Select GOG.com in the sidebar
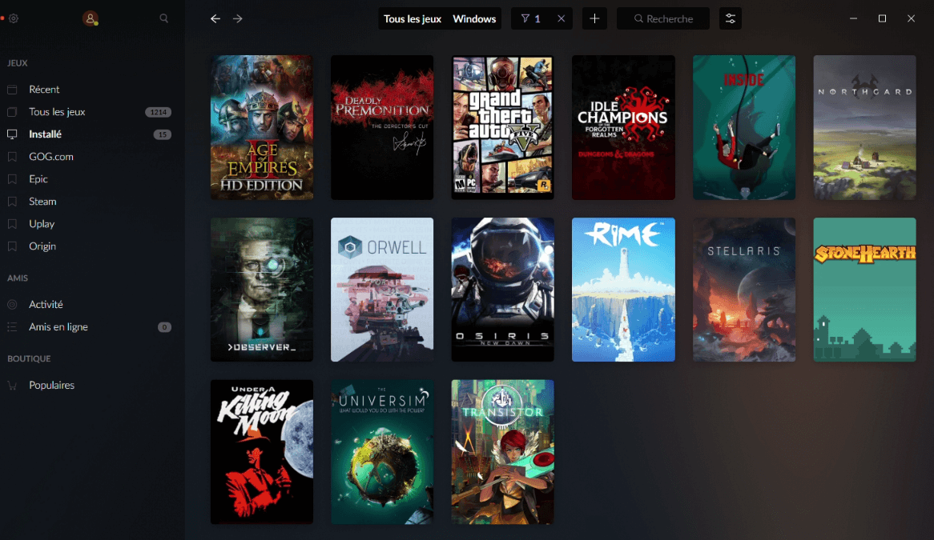This screenshot has height=540, width=934. (50, 157)
